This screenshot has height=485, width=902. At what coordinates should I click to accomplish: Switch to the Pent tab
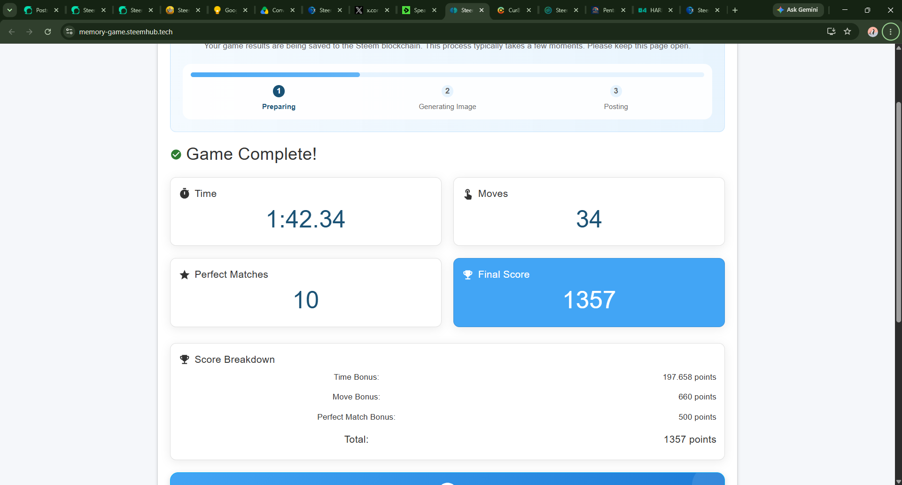tap(608, 10)
